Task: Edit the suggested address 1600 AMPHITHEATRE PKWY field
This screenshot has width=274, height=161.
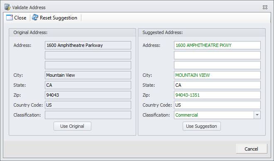Action: (217, 45)
